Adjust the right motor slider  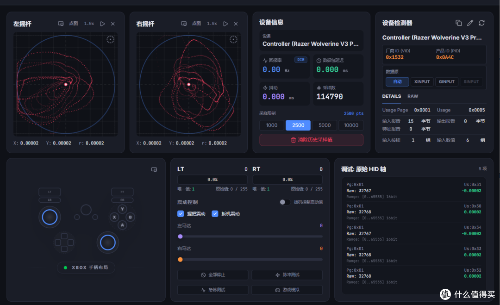(x=250, y=260)
